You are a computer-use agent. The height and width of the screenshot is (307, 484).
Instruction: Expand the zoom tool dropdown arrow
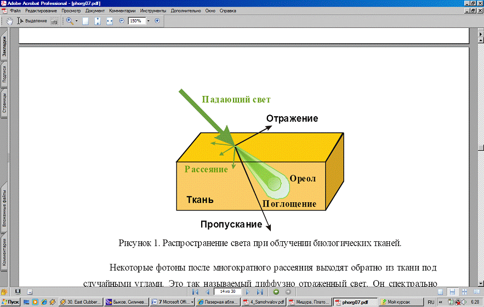click(x=77, y=21)
